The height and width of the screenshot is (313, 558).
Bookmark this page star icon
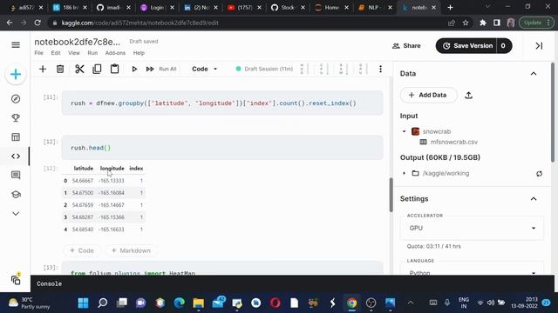pyautogui.click(x=466, y=23)
